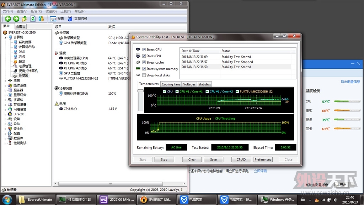Viewport: 364px width, 205px height.
Task: Open stability test Preferences
Action: point(263,160)
